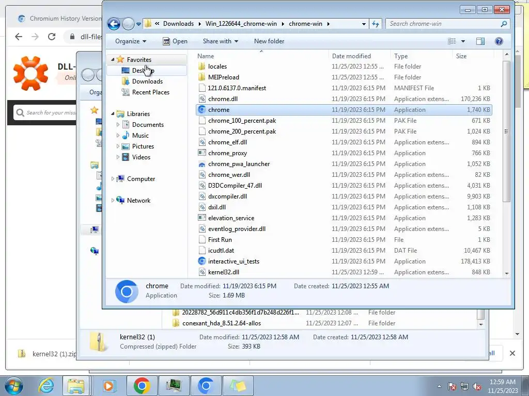Click the Explorer help icon
This screenshot has height=396, width=529.
[499, 41]
